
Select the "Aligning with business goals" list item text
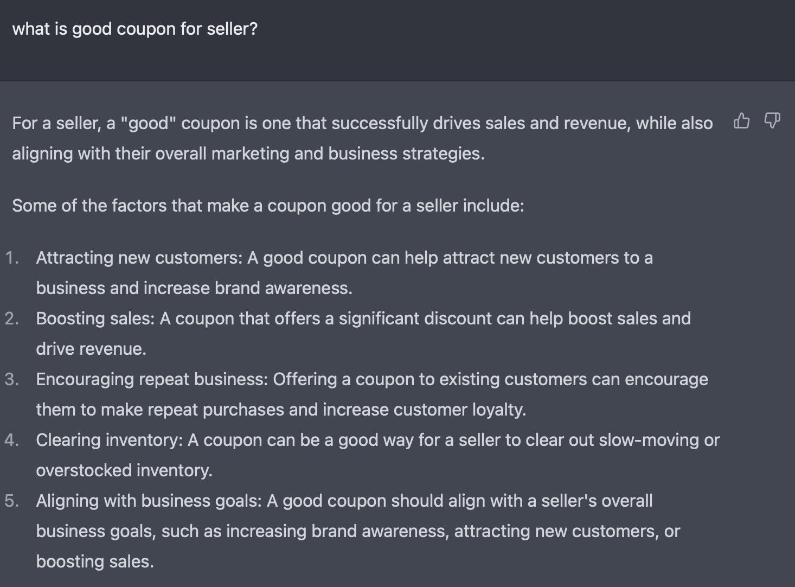(358, 531)
